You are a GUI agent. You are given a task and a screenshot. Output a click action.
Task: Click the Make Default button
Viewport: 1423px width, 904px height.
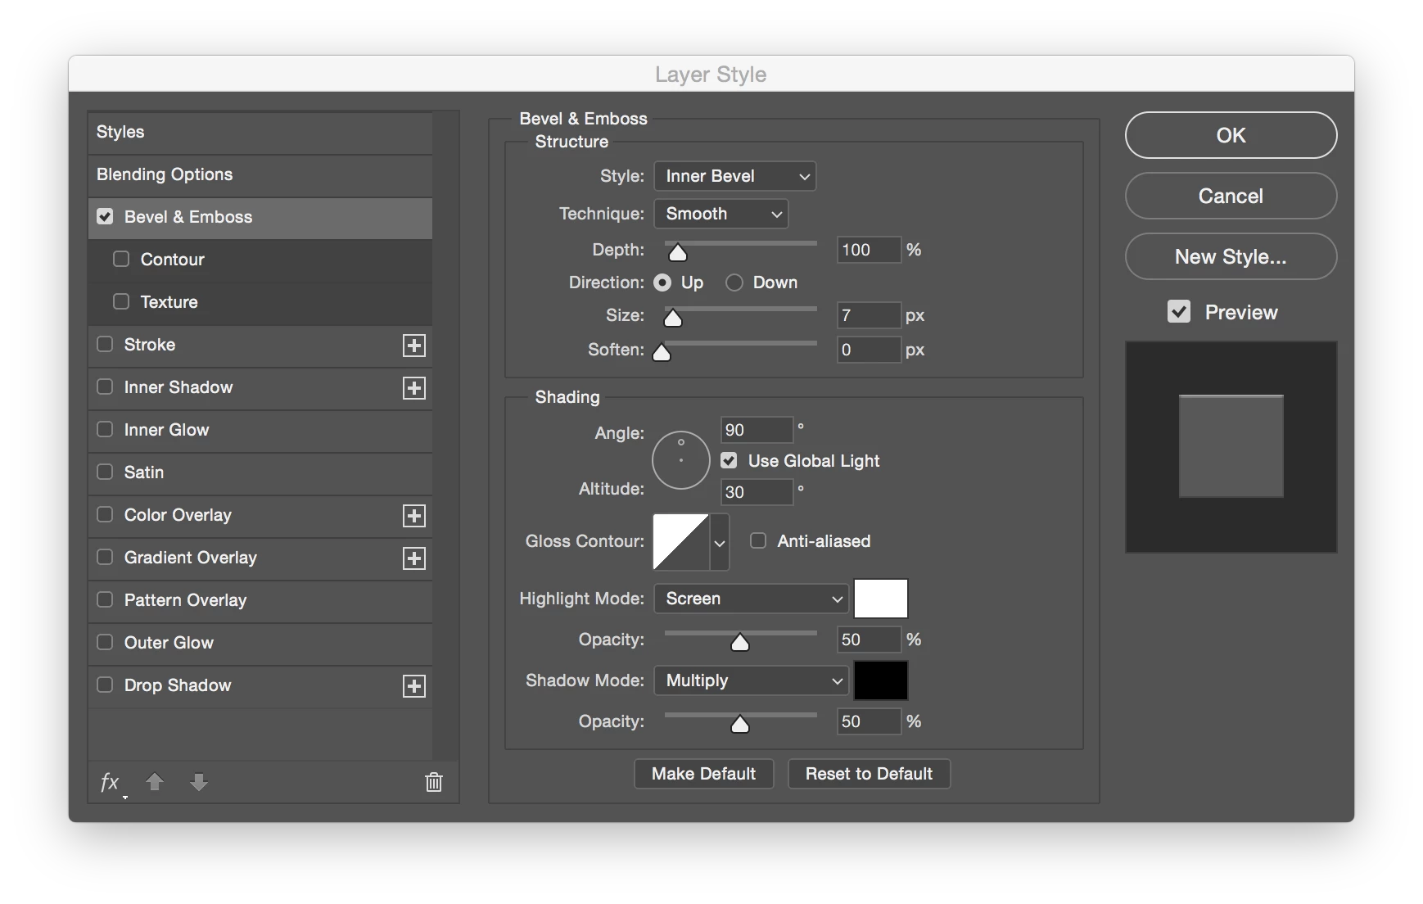point(704,774)
